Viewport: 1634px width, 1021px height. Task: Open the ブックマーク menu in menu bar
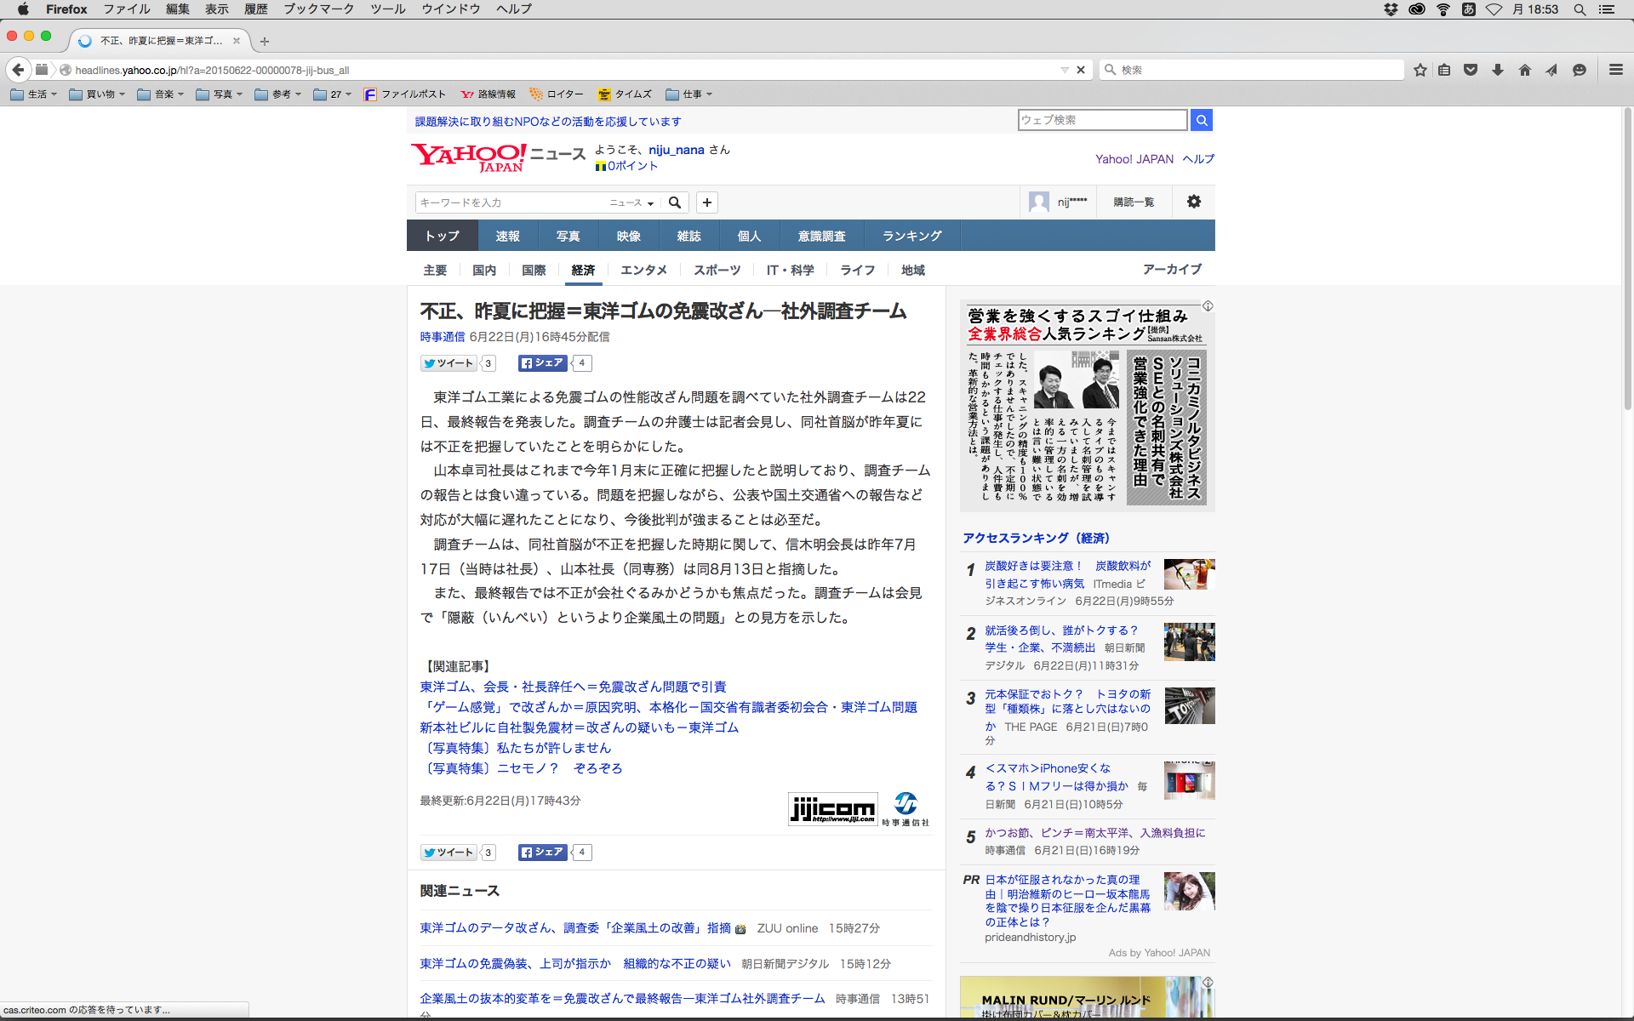[312, 9]
